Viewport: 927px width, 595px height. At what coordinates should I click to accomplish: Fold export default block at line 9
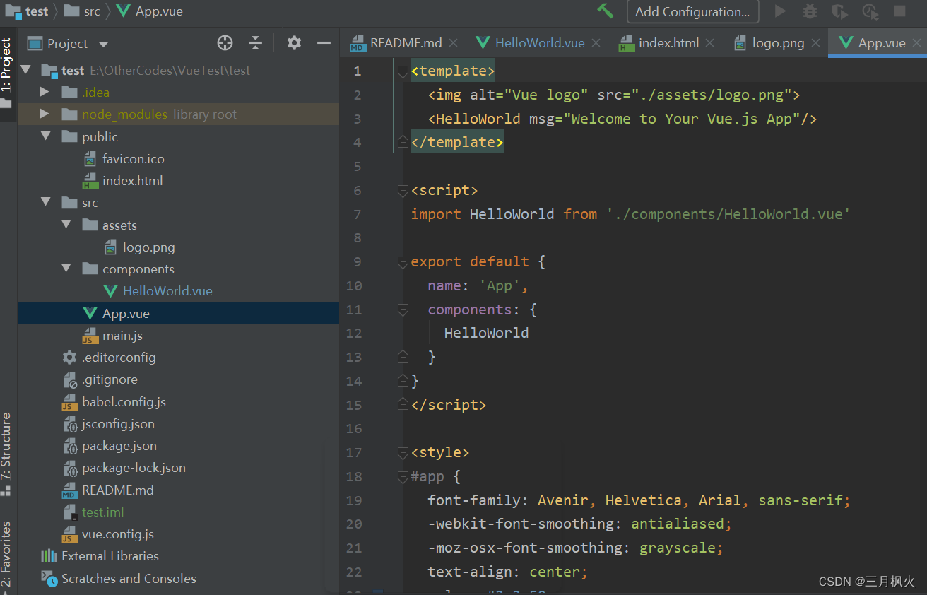403,261
